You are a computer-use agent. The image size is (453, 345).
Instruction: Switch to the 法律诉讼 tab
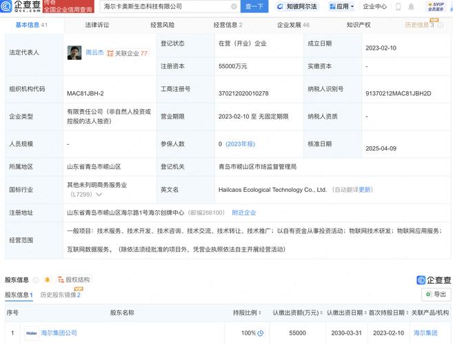[x=97, y=25]
